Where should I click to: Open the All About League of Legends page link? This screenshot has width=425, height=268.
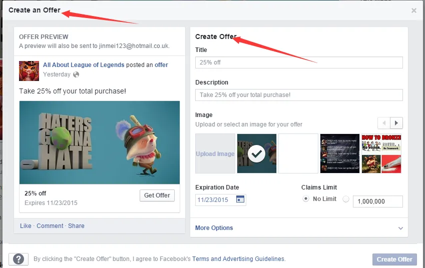(x=84, y=65)
